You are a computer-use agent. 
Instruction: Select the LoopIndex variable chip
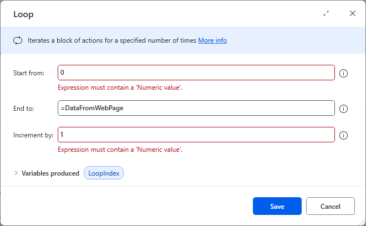104,173
